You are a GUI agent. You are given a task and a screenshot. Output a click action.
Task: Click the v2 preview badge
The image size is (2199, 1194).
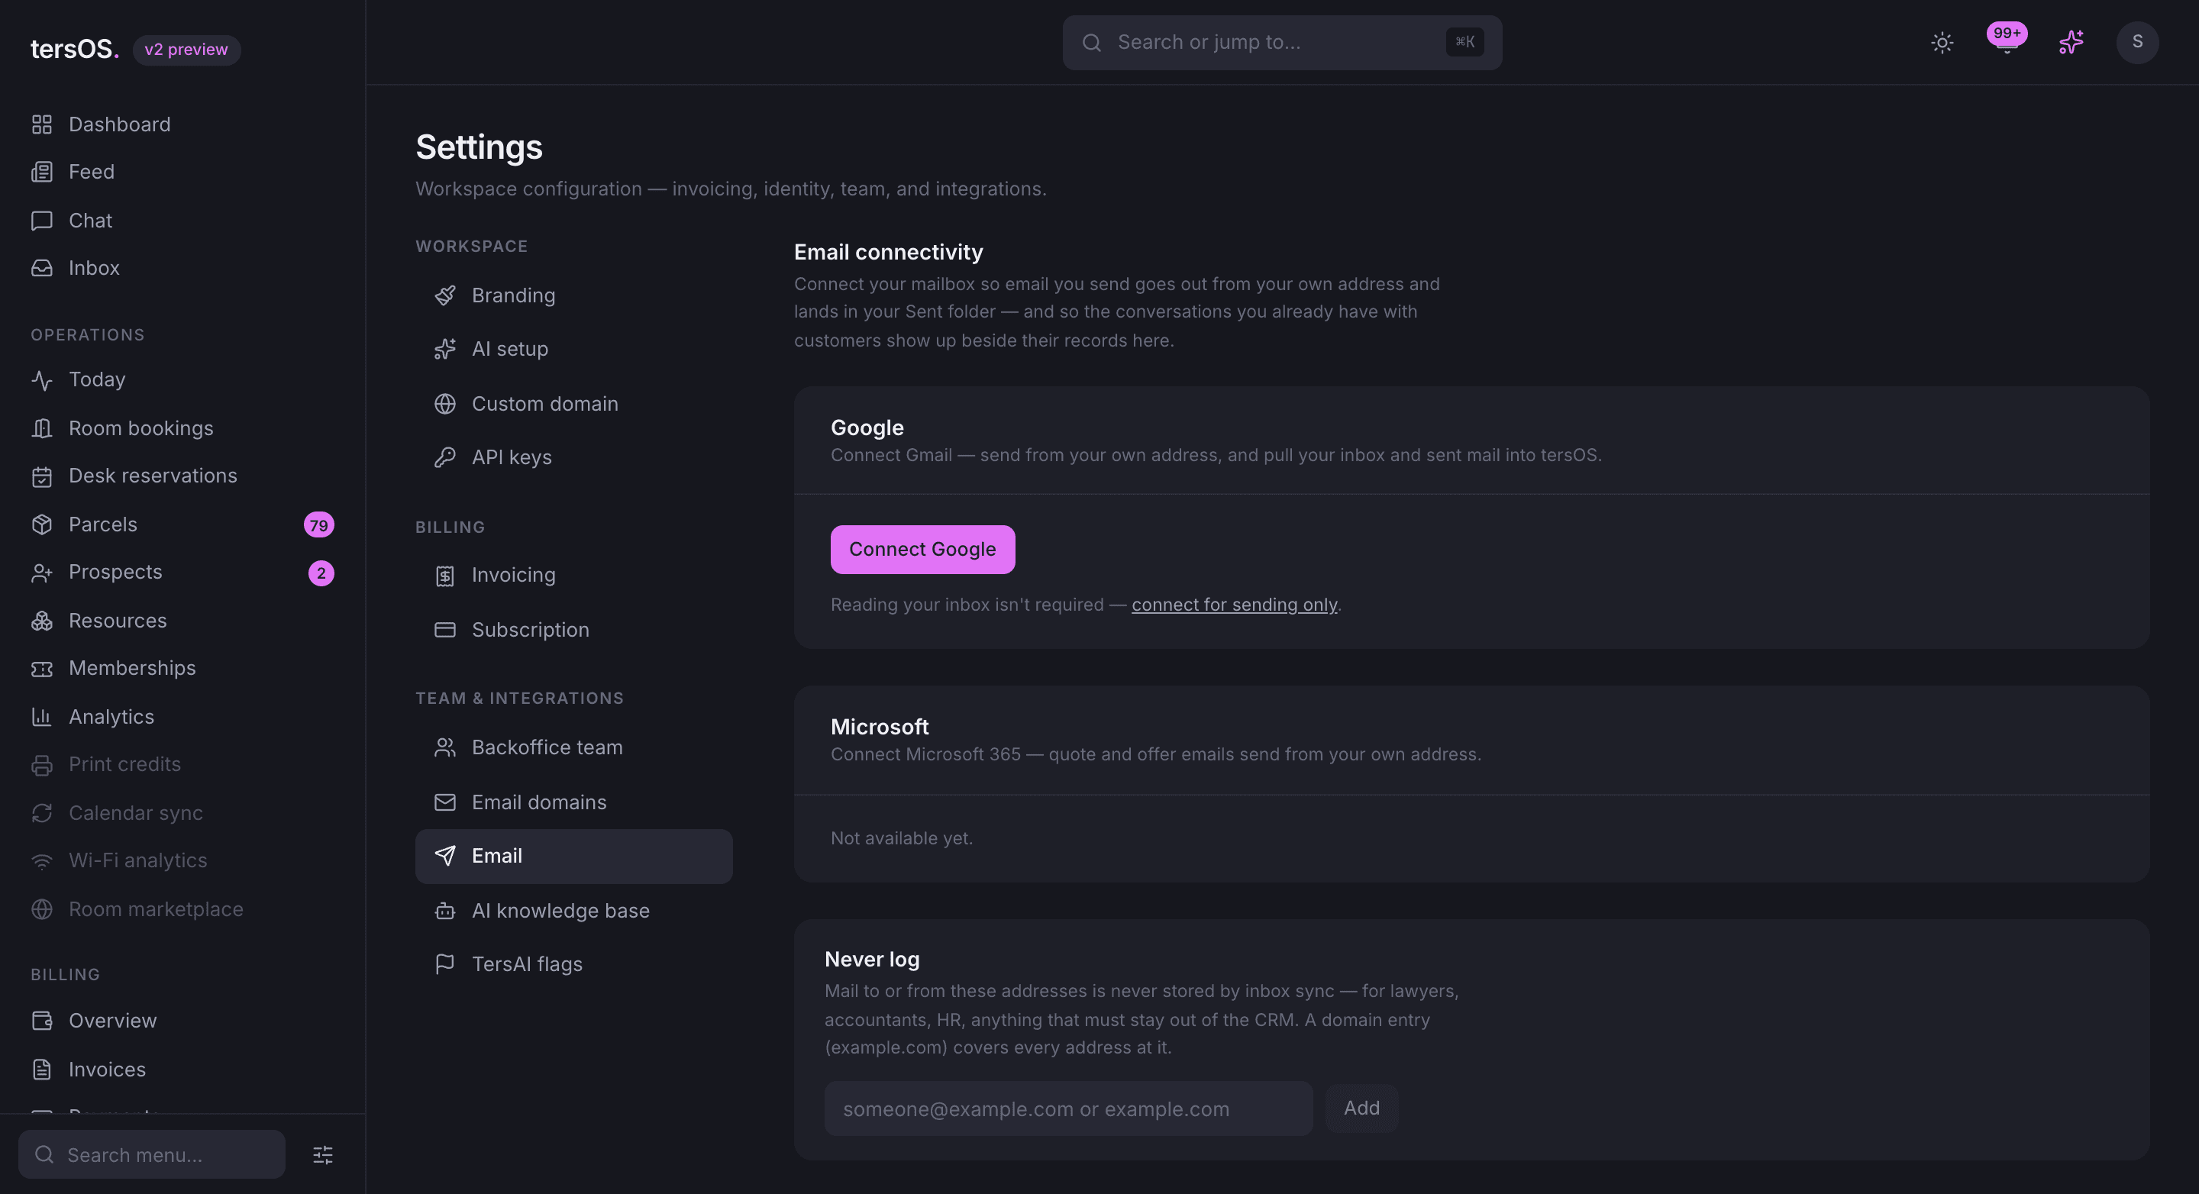tap(186, 50)
